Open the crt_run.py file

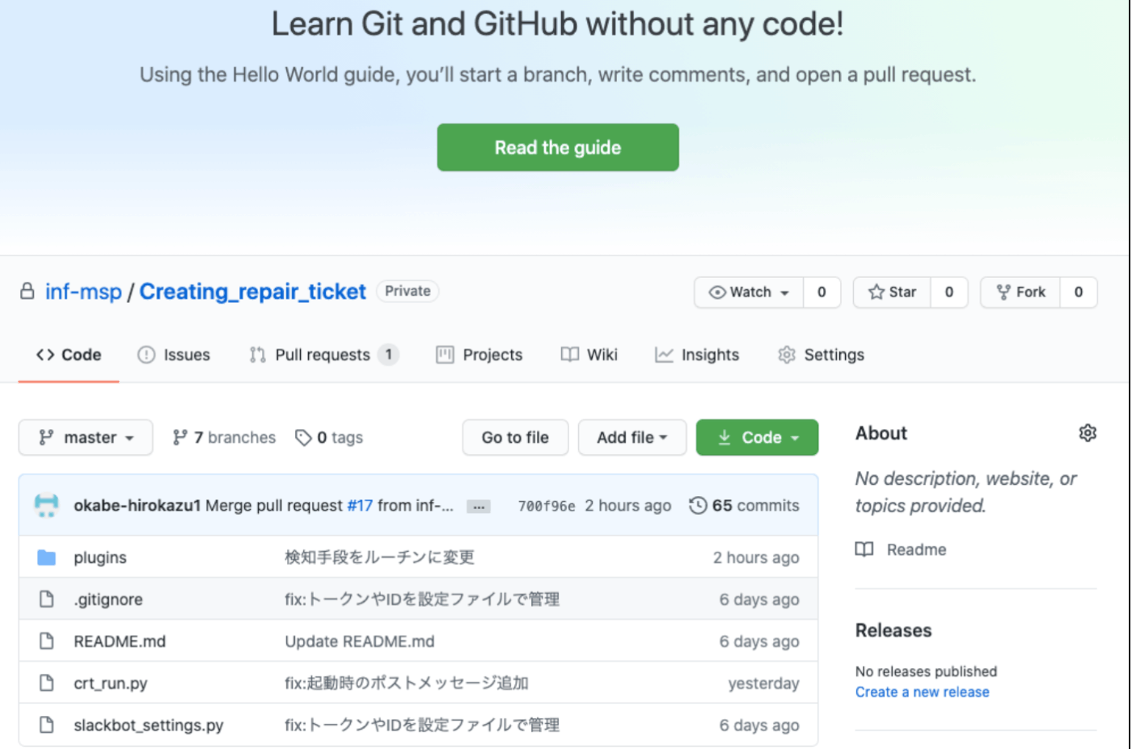tap(111, 684)
